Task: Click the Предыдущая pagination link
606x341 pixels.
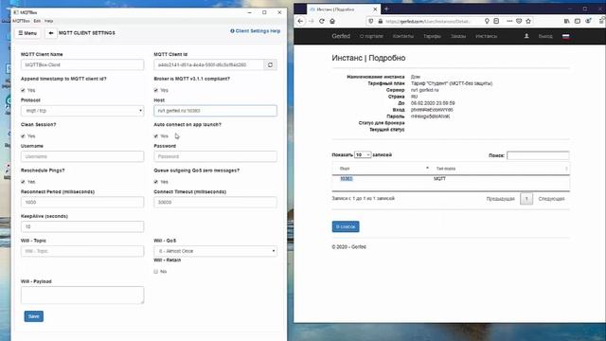Action: (x=501, y=199)
